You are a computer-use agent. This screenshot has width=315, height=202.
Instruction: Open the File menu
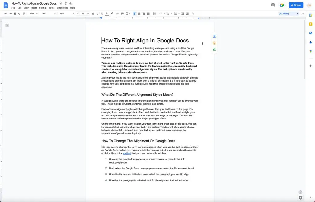(13, 8)
